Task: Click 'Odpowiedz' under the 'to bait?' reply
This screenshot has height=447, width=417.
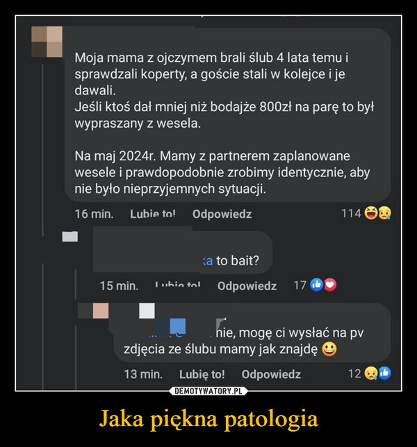Action: [247, 286]
